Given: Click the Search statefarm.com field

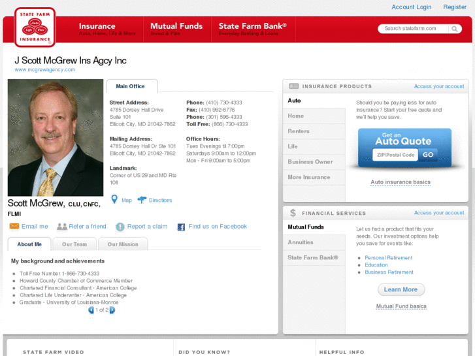Looking at the screenshot, I should (414, 29).
